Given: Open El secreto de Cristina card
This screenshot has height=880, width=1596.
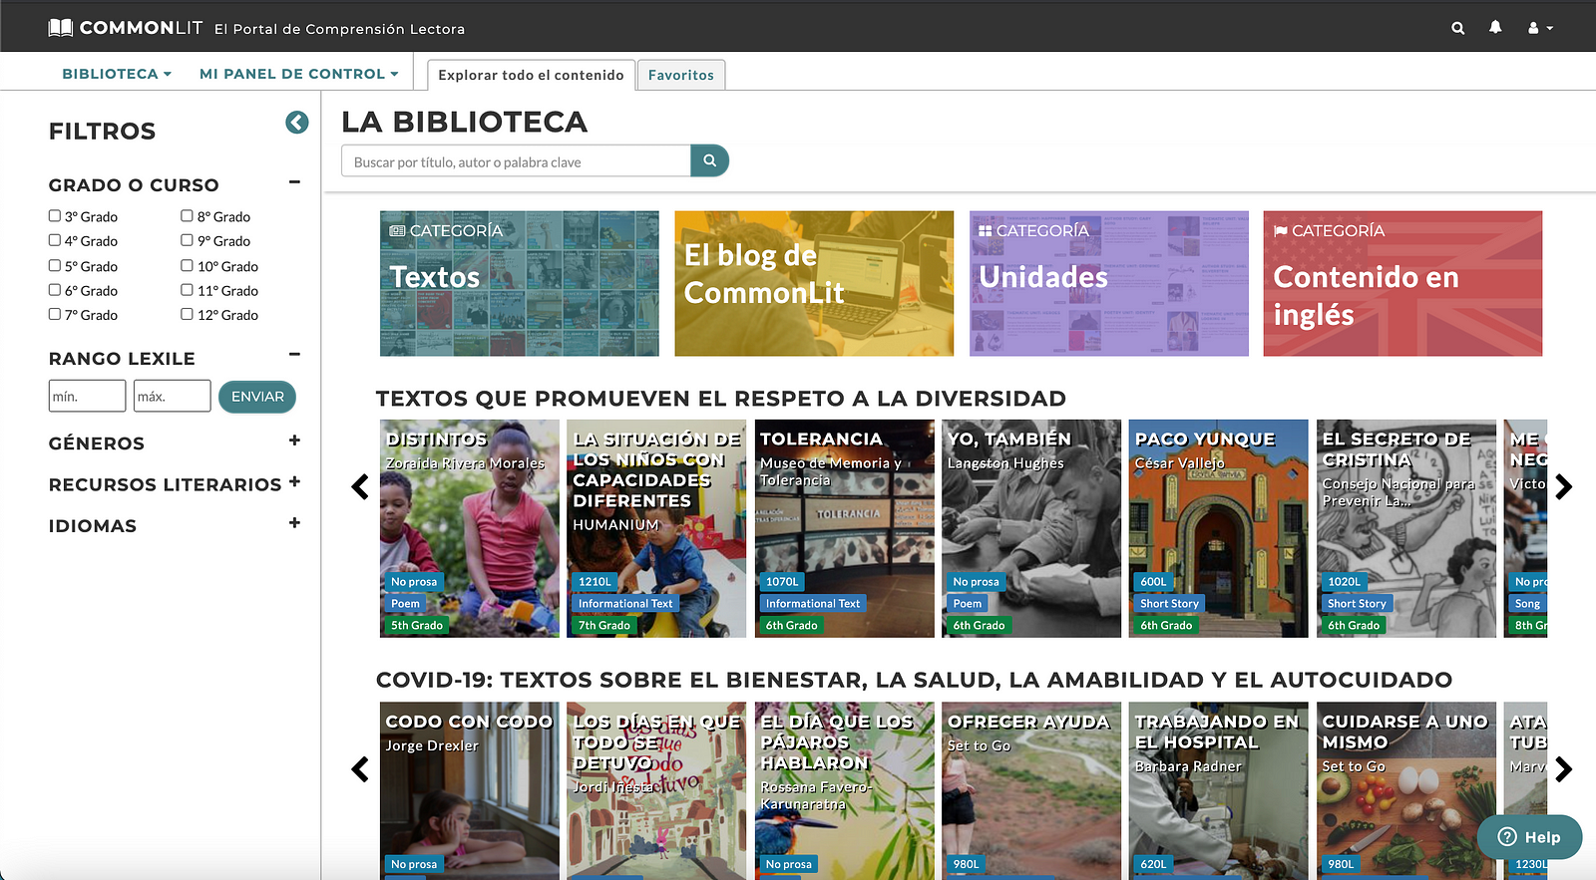Looking at the screenshot, I should pos(1406,528).
